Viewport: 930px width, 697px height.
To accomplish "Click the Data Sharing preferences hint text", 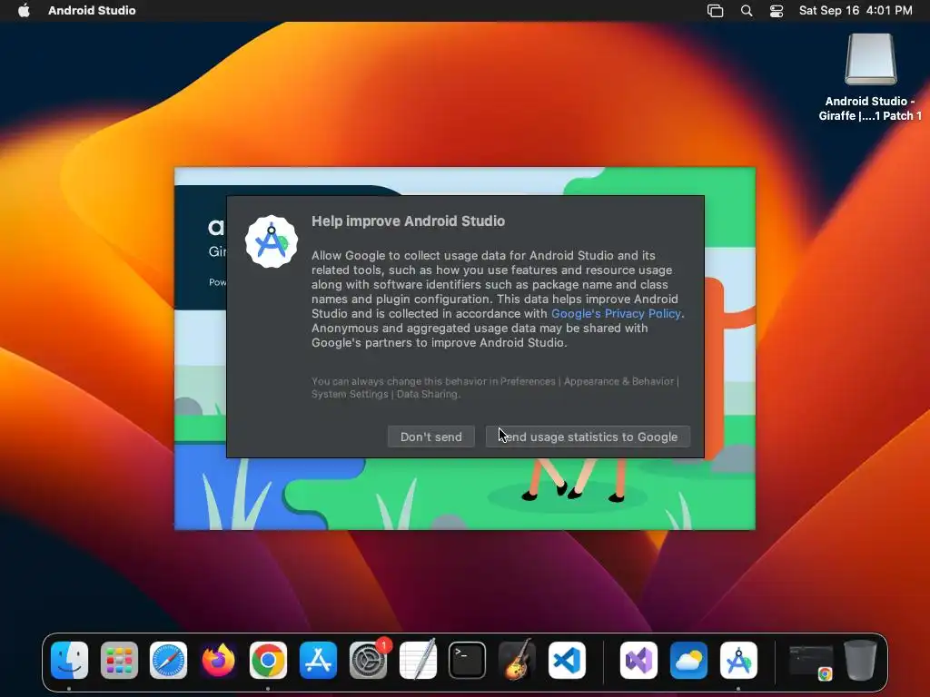I will coord(495,388).
